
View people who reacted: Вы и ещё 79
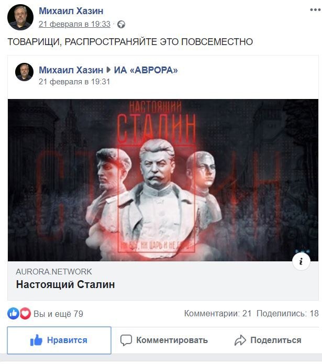(59, 314)
